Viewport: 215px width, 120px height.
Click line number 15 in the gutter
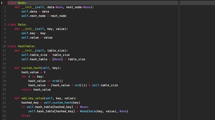pos(4,68)
